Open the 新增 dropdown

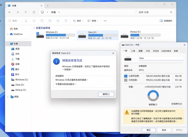14,21
